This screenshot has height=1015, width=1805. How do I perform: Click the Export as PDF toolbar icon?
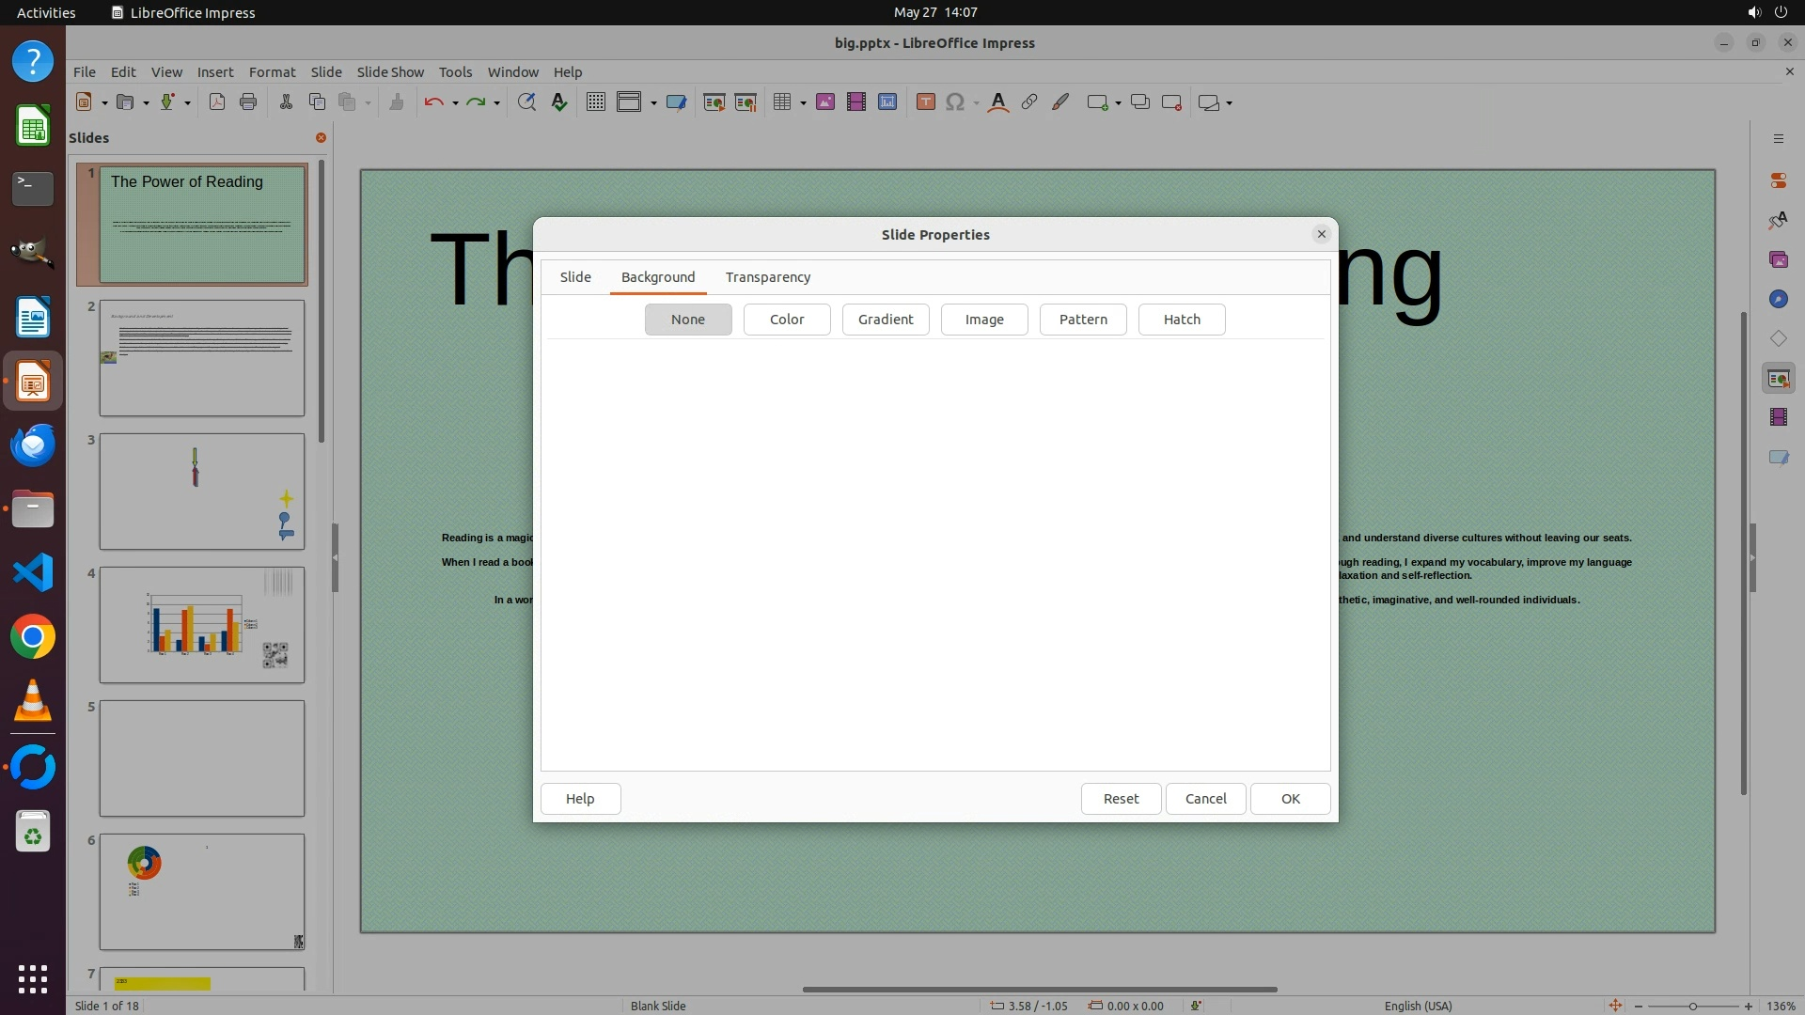(217, 102)
